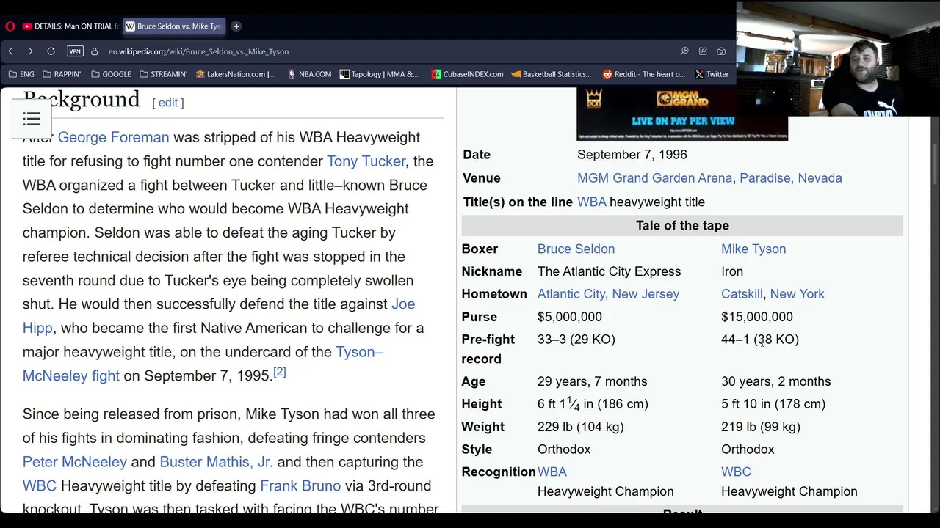This screenshot has width=940, height=528.
Task: Click Tyson's height '5 ft 10 in (178 cm)'
Action: 773,404
